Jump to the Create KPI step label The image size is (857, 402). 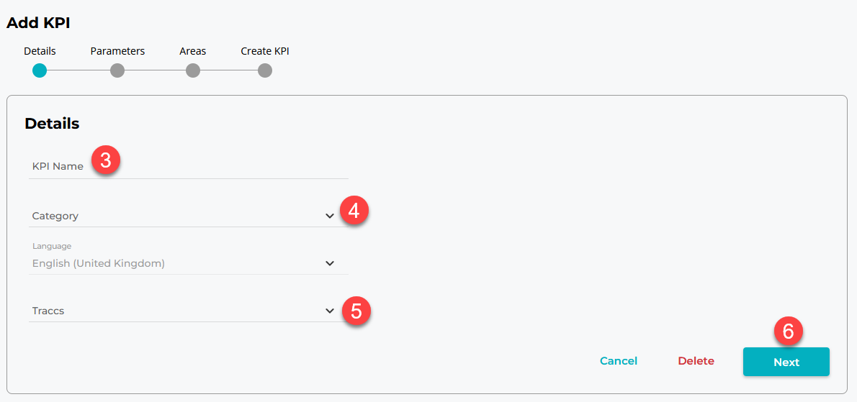(265, 51)
